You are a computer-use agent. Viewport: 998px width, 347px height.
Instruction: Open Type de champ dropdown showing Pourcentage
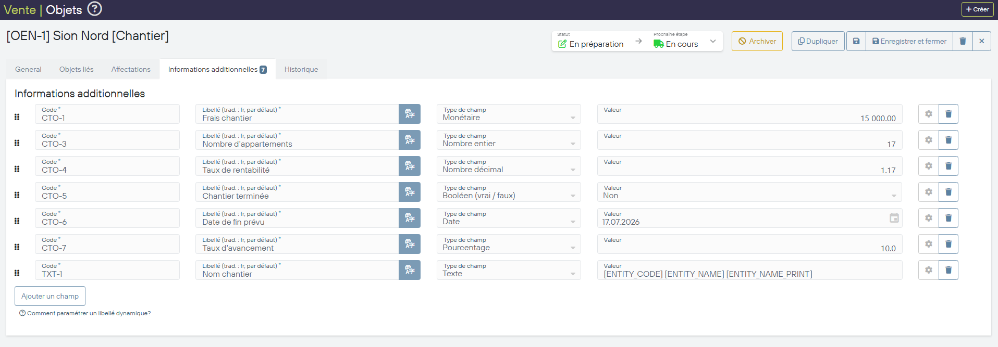573,248
